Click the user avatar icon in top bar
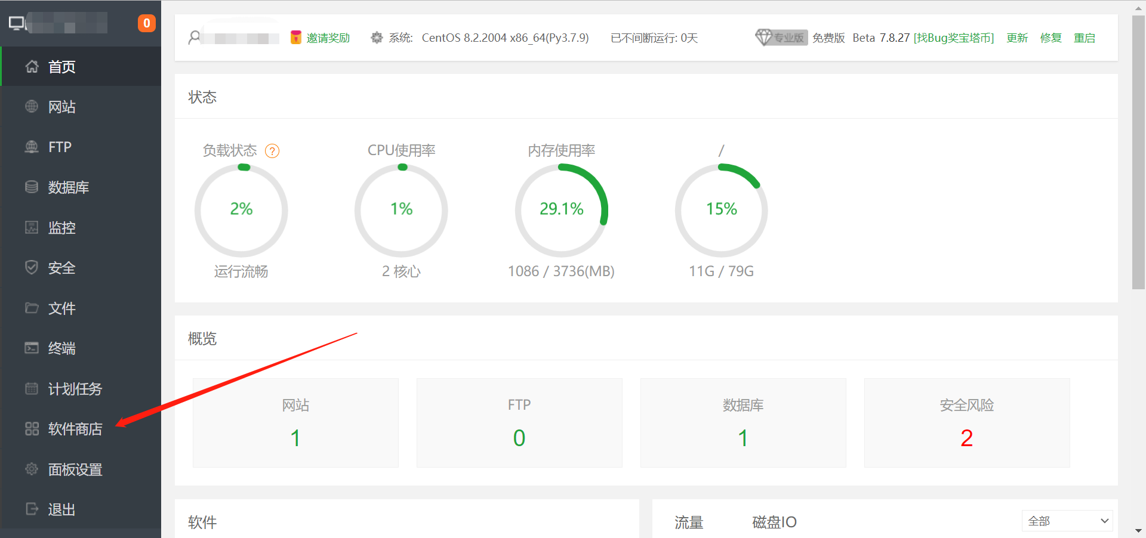Image resolution: width=1146 pixels, height=538 pixels. pos(195,38)
